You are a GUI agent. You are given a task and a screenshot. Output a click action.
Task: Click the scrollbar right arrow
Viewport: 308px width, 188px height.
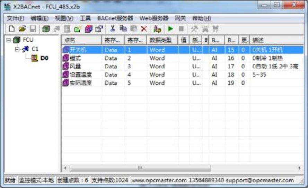coord(299,168)
